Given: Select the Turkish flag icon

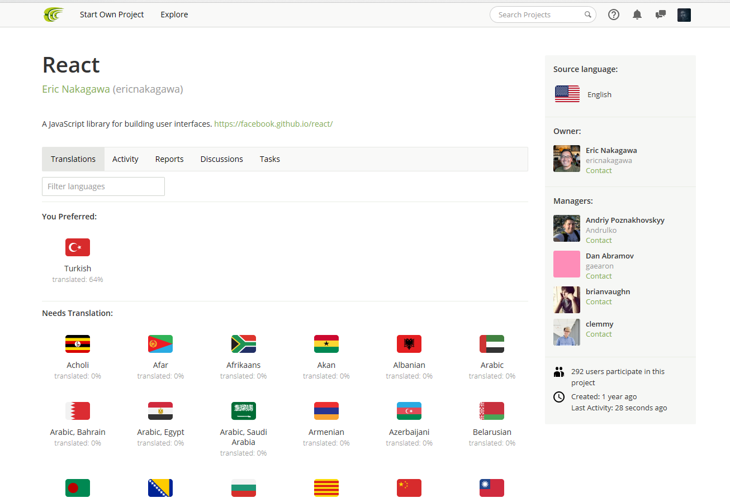Looking at the screenshot, I should click(78, 247).
